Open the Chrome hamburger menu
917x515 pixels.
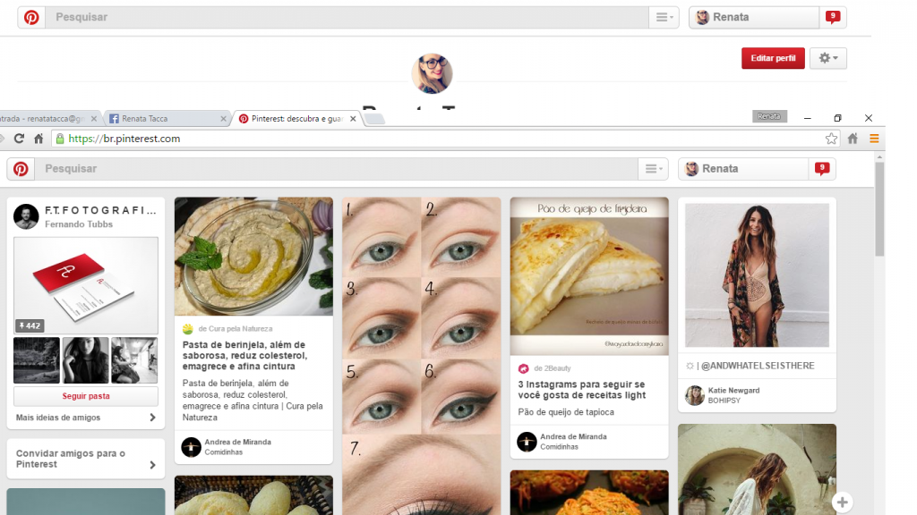coord(874,139)
